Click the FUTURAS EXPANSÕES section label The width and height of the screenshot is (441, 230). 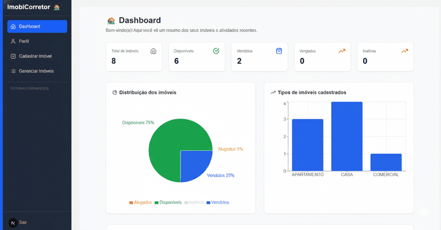click(29, 88)
